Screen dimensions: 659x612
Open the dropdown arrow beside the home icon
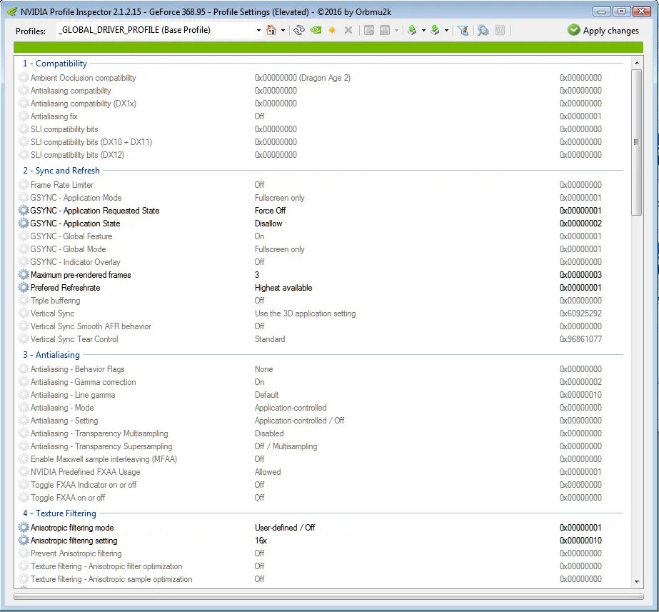coord(283,30)
